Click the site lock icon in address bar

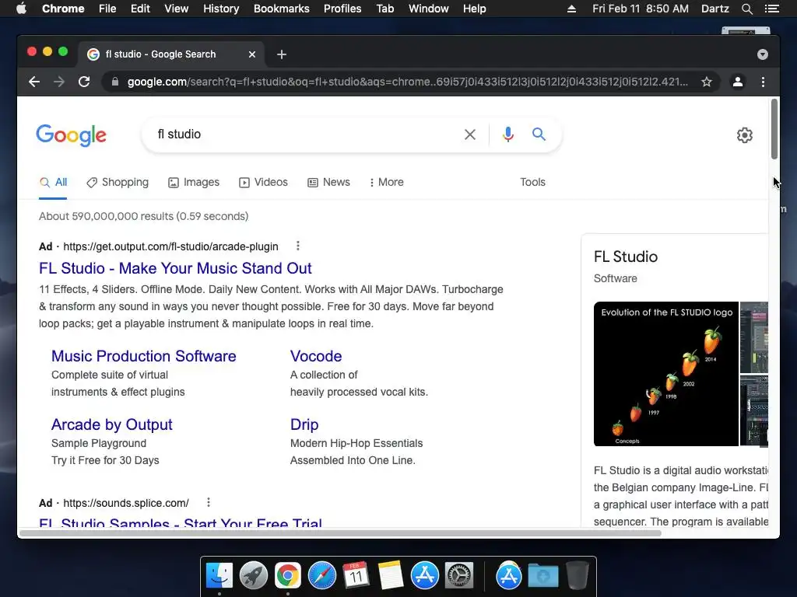pos(115,82)
